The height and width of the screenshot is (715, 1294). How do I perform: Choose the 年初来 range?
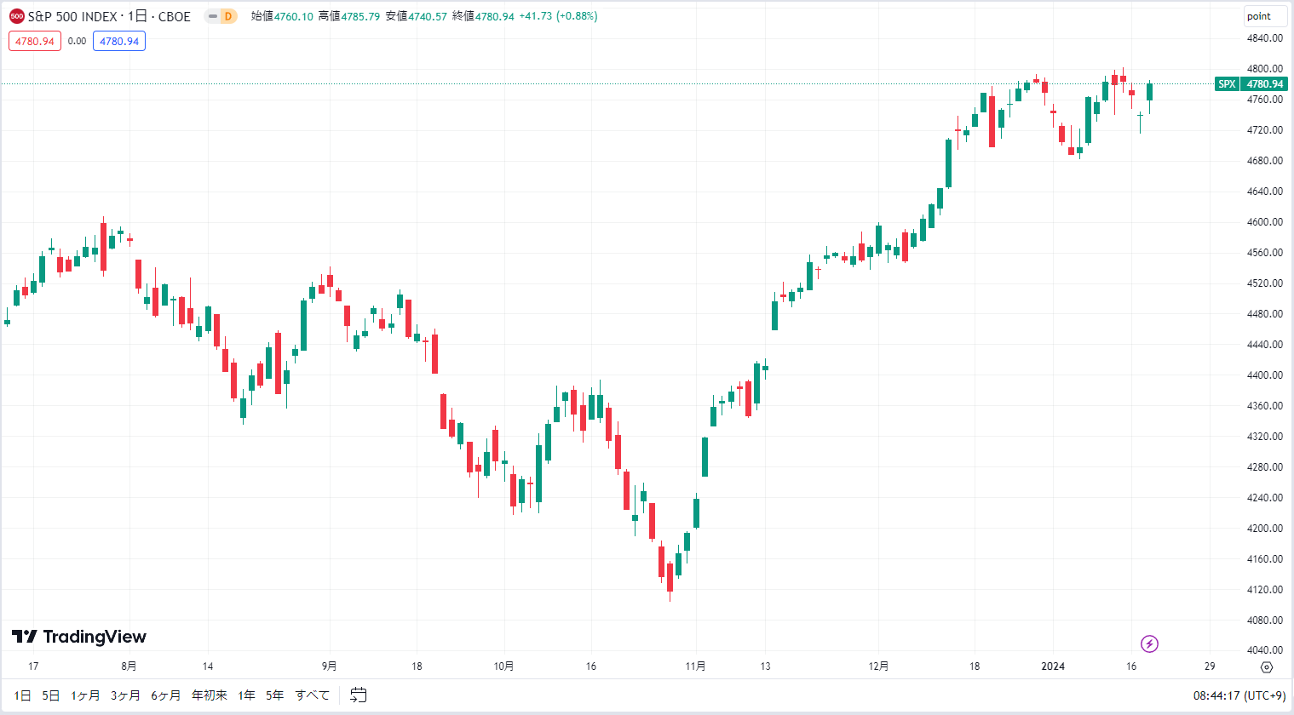tap(210, 695)
